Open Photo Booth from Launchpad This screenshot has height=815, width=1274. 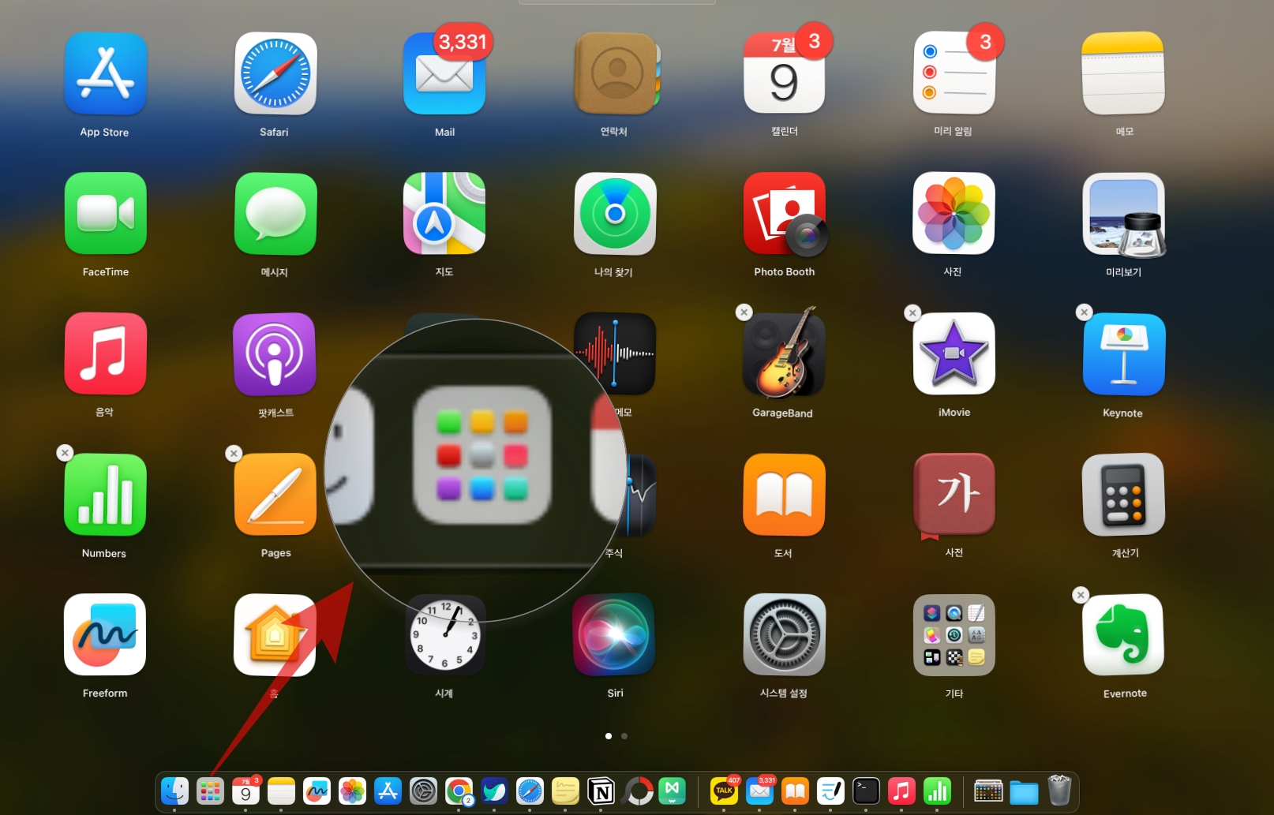(x=784, y=214)
